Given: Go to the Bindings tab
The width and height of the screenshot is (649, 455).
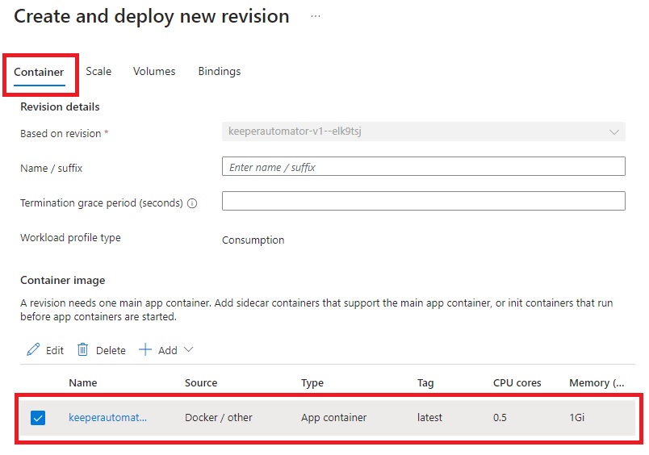Looking at the screenshot, I should (220, 71).
